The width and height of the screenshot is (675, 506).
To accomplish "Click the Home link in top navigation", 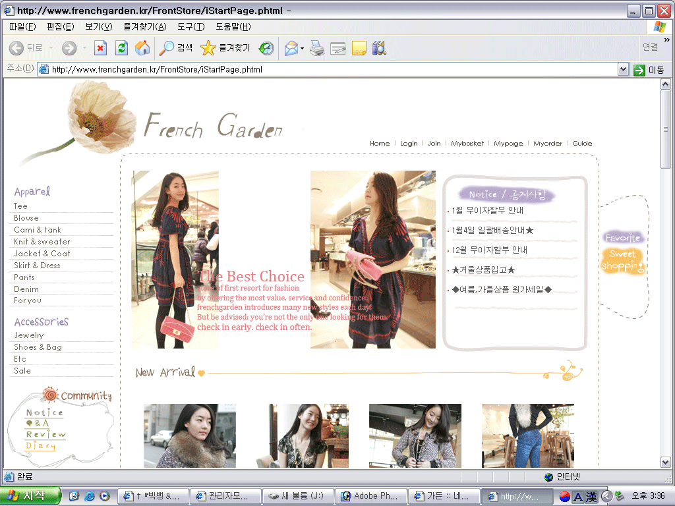I will point(380,143).
